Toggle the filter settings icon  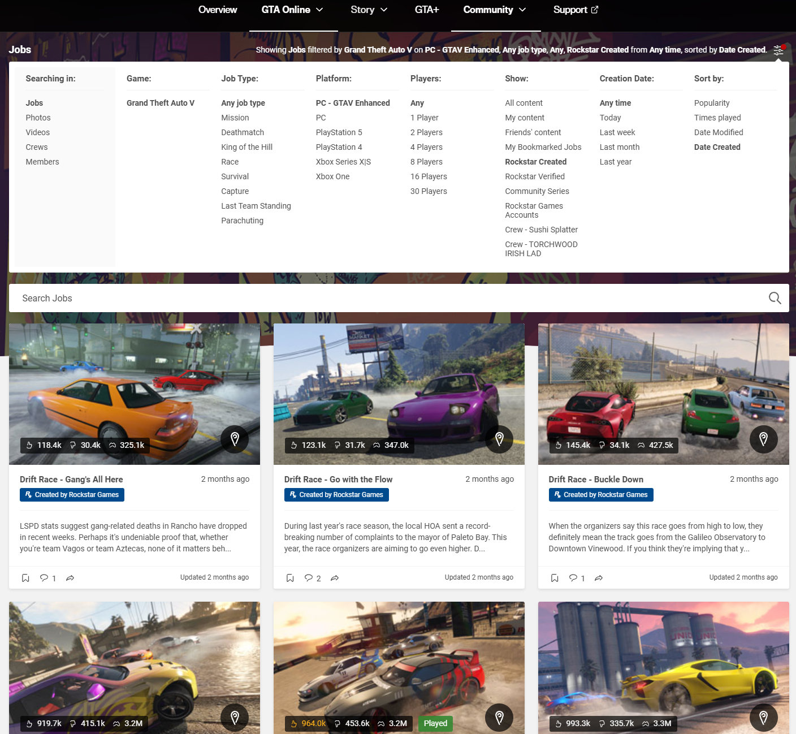tap(778, 50)
